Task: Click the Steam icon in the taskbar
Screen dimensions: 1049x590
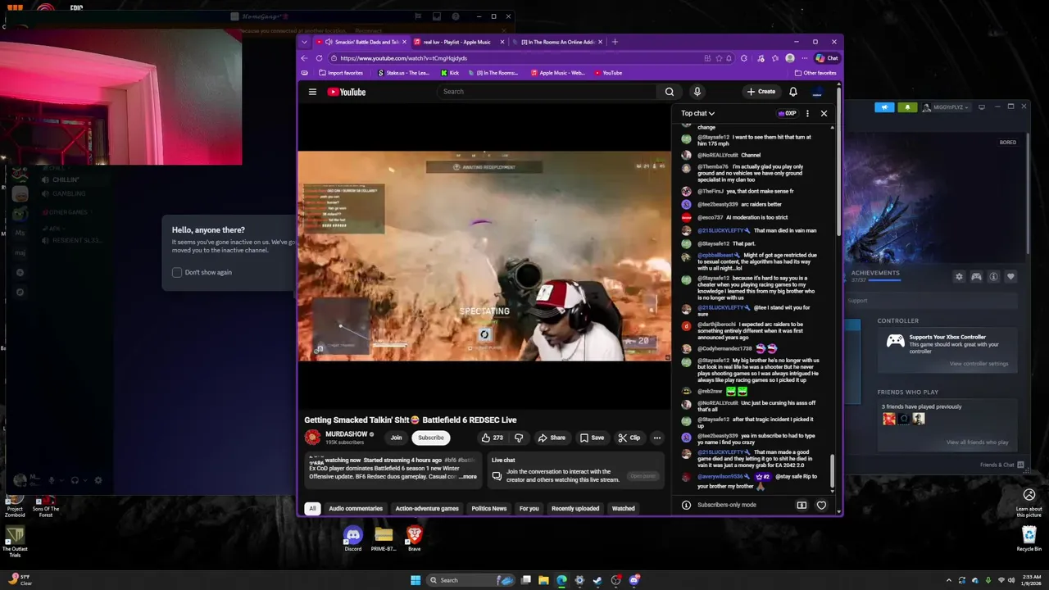Action: pyautogui.click(x=597, y=580)
